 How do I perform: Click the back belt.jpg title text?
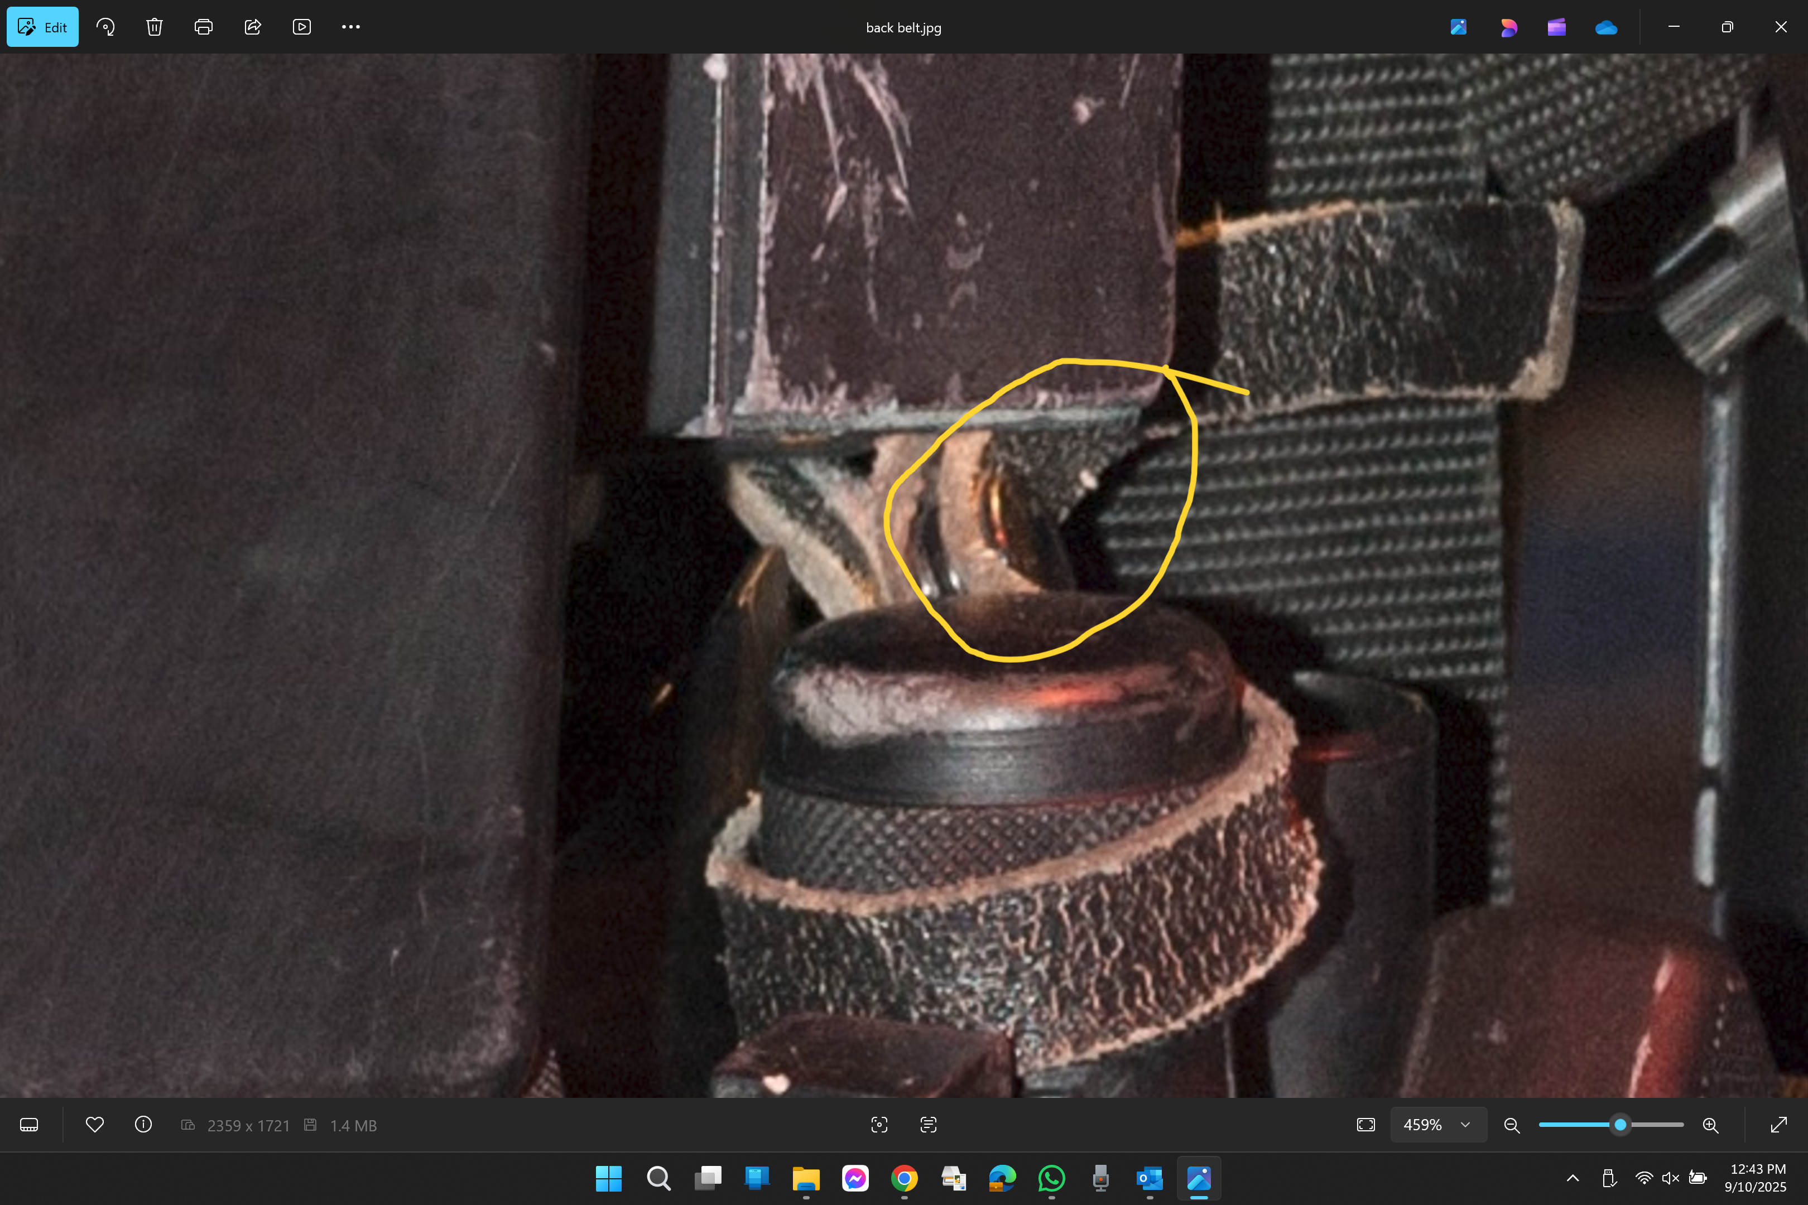pos(904,28)
